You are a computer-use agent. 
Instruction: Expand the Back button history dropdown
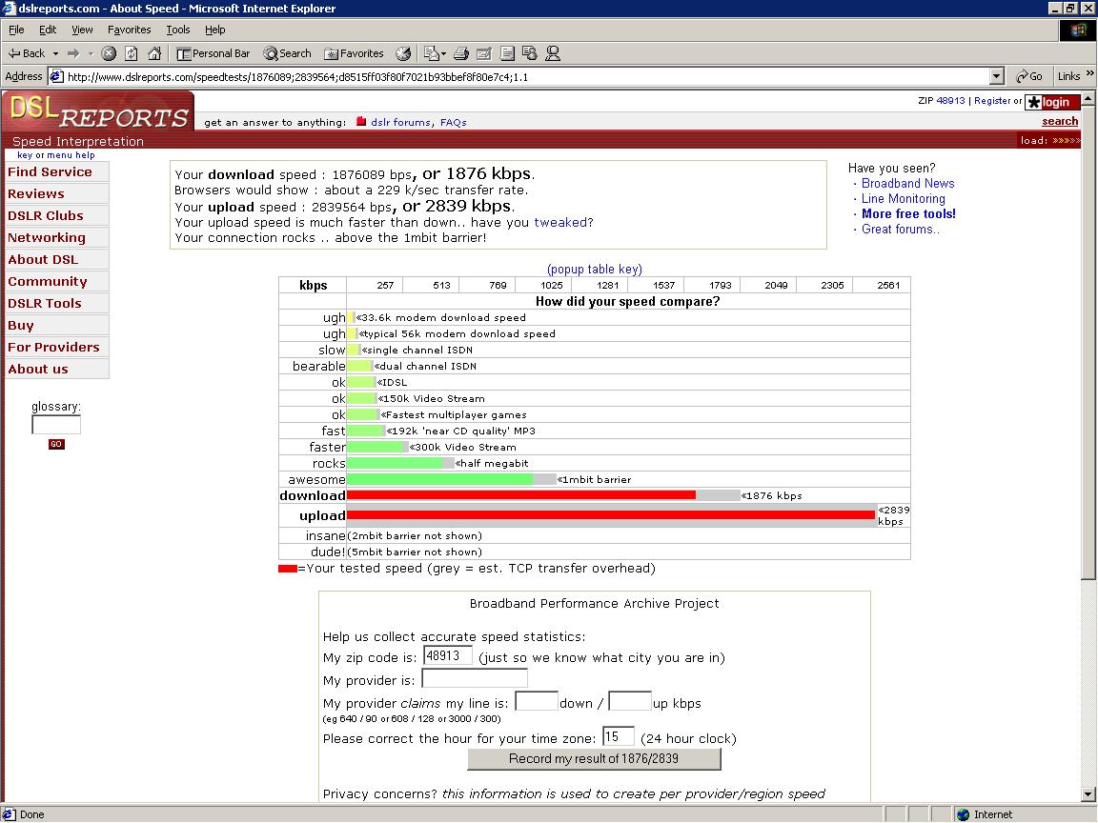tap(55, 54)
